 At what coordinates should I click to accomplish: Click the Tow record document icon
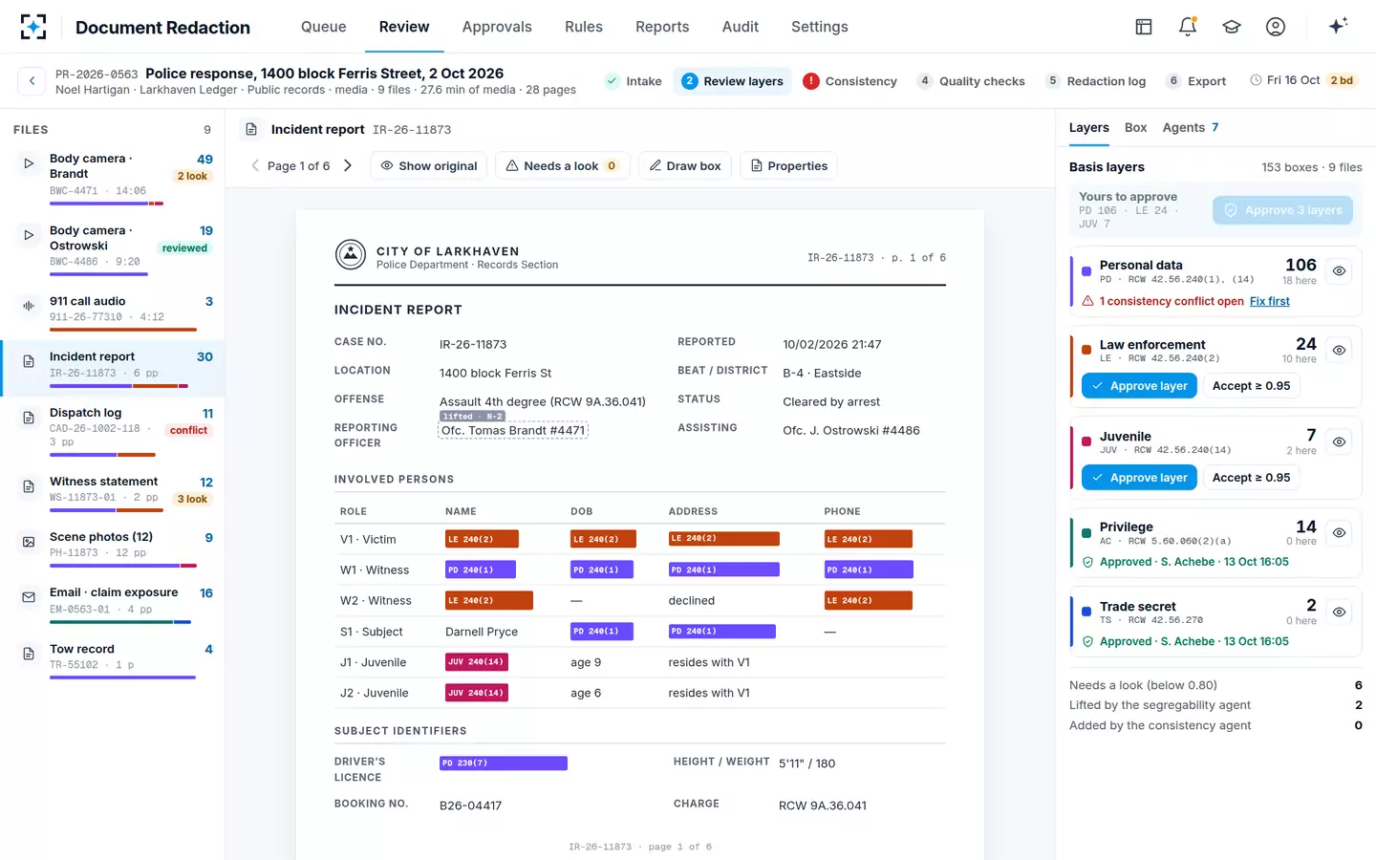pos(29,654)
